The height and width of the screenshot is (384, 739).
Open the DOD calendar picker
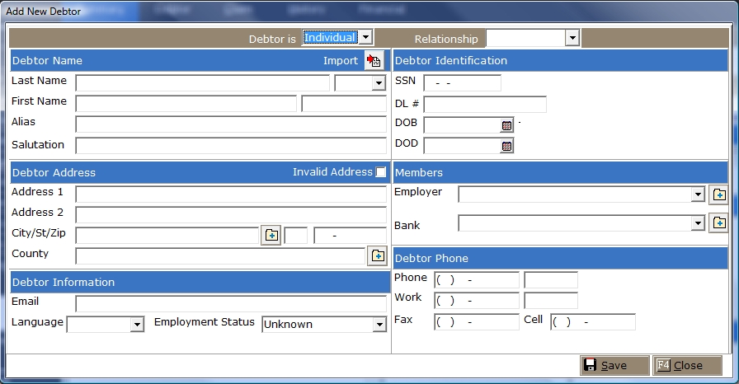507,146
